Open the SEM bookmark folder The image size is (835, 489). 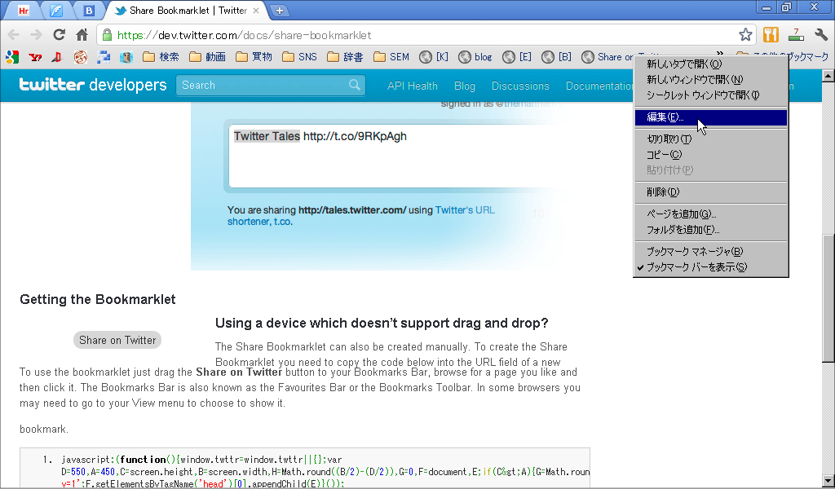391,57
